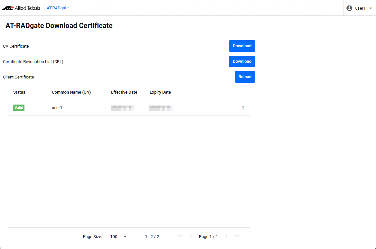Download the CA Certificate
The width and height of the screenshot is (376, 249).
click(242, 46)
